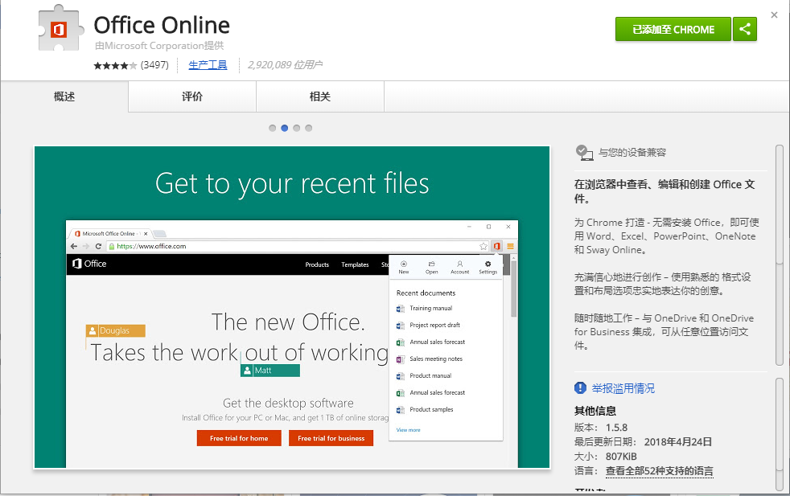Viewport: 790px width, 496px height.
Task: Click the back arrow in pictured browser
Action: coord(74,246)
